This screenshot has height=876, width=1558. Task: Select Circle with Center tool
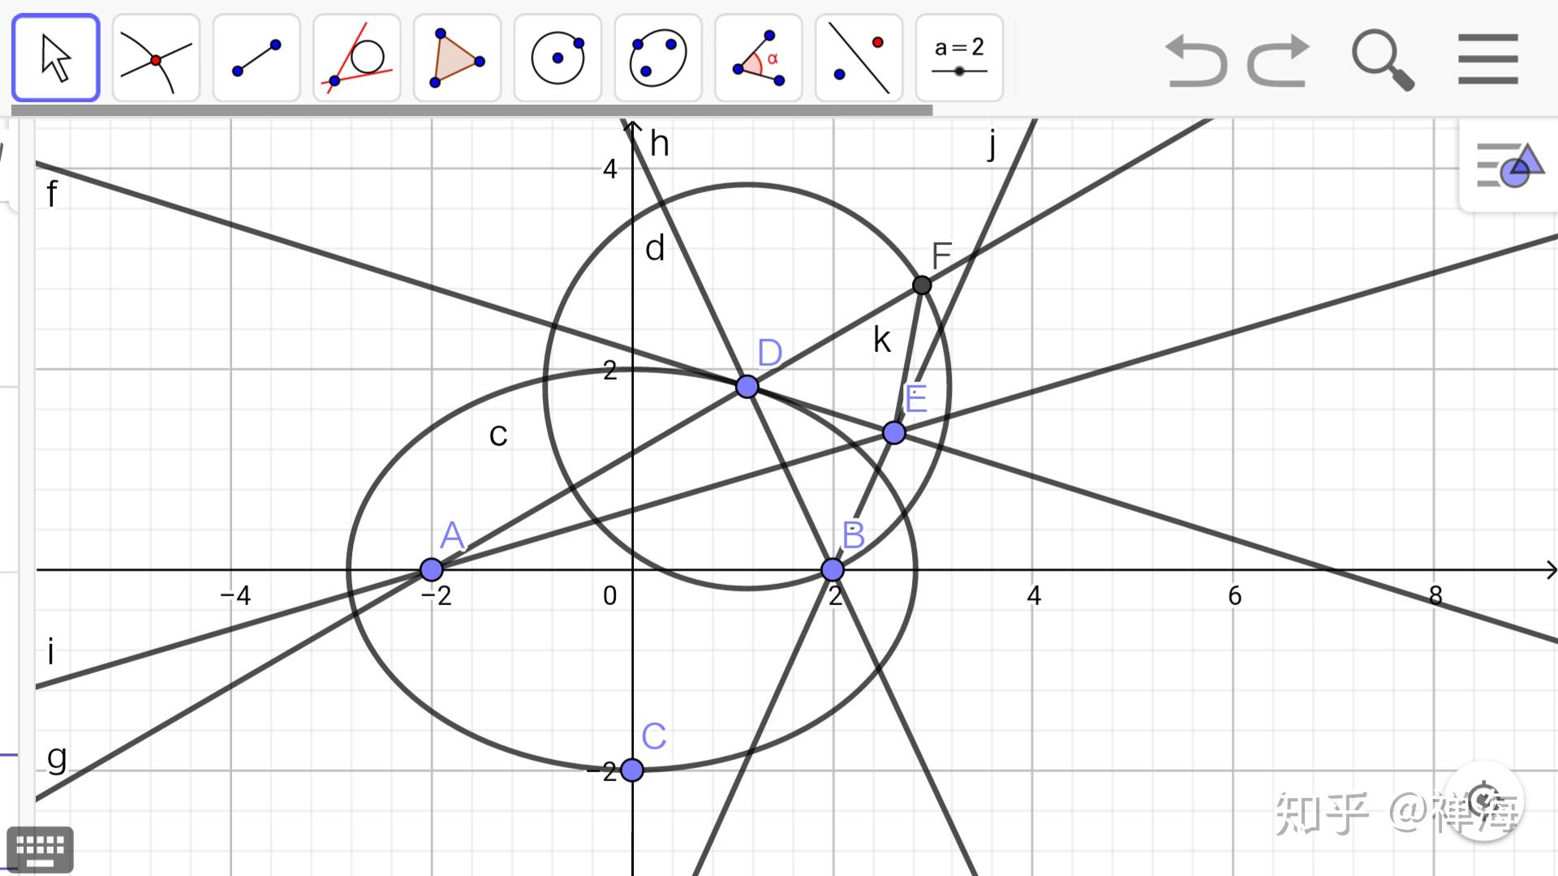pos(557,58)
